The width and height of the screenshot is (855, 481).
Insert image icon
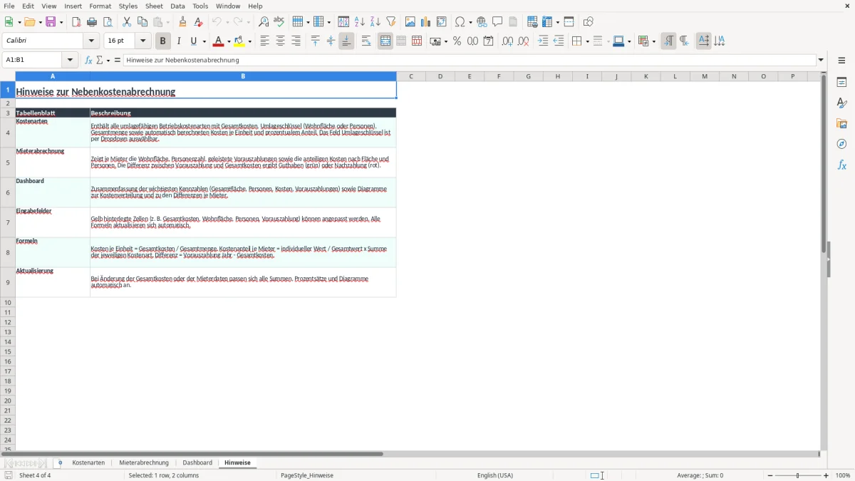click(x=410, y=22)
